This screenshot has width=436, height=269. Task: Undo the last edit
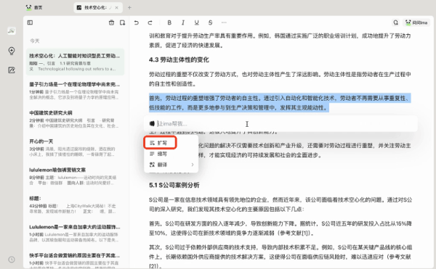tap(137, 22)
